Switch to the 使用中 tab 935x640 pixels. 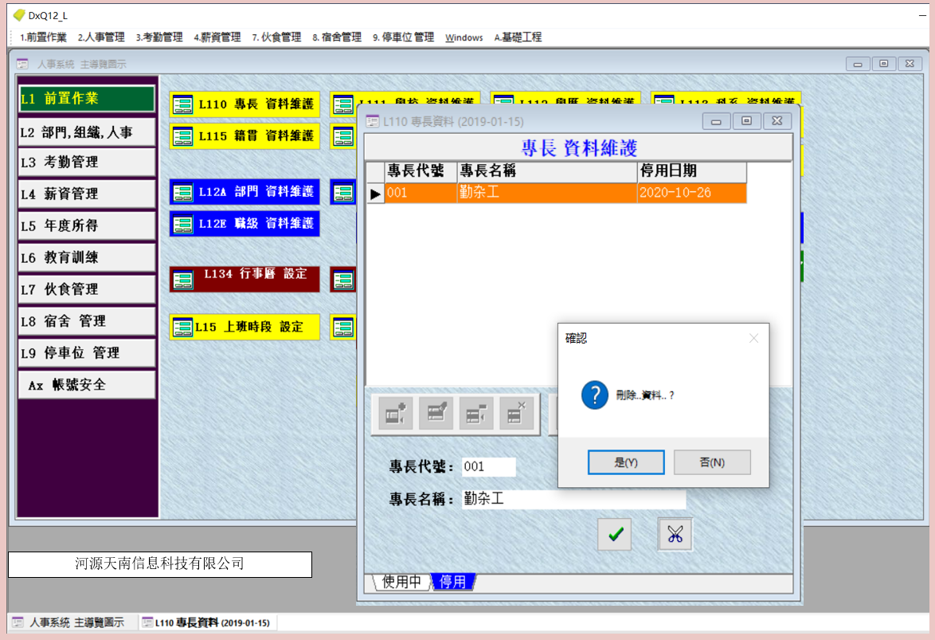click(x=401, y=582)
